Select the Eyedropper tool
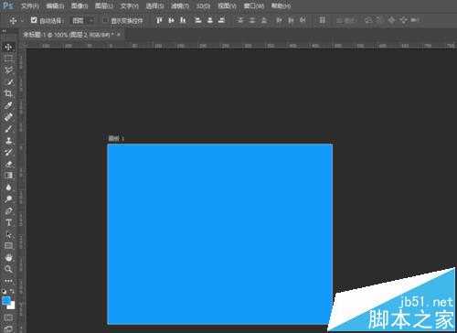457x333 pixels. click(8, 105)
